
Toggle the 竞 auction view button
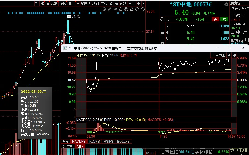click(229, 56)
